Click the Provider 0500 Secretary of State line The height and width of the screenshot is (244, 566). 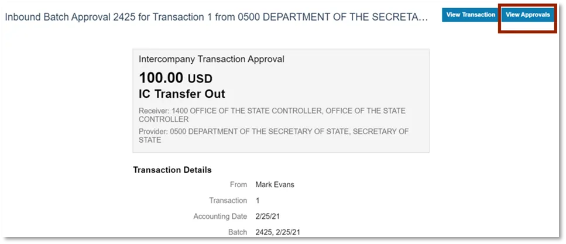pyautogui.click(x=274, y=132)
